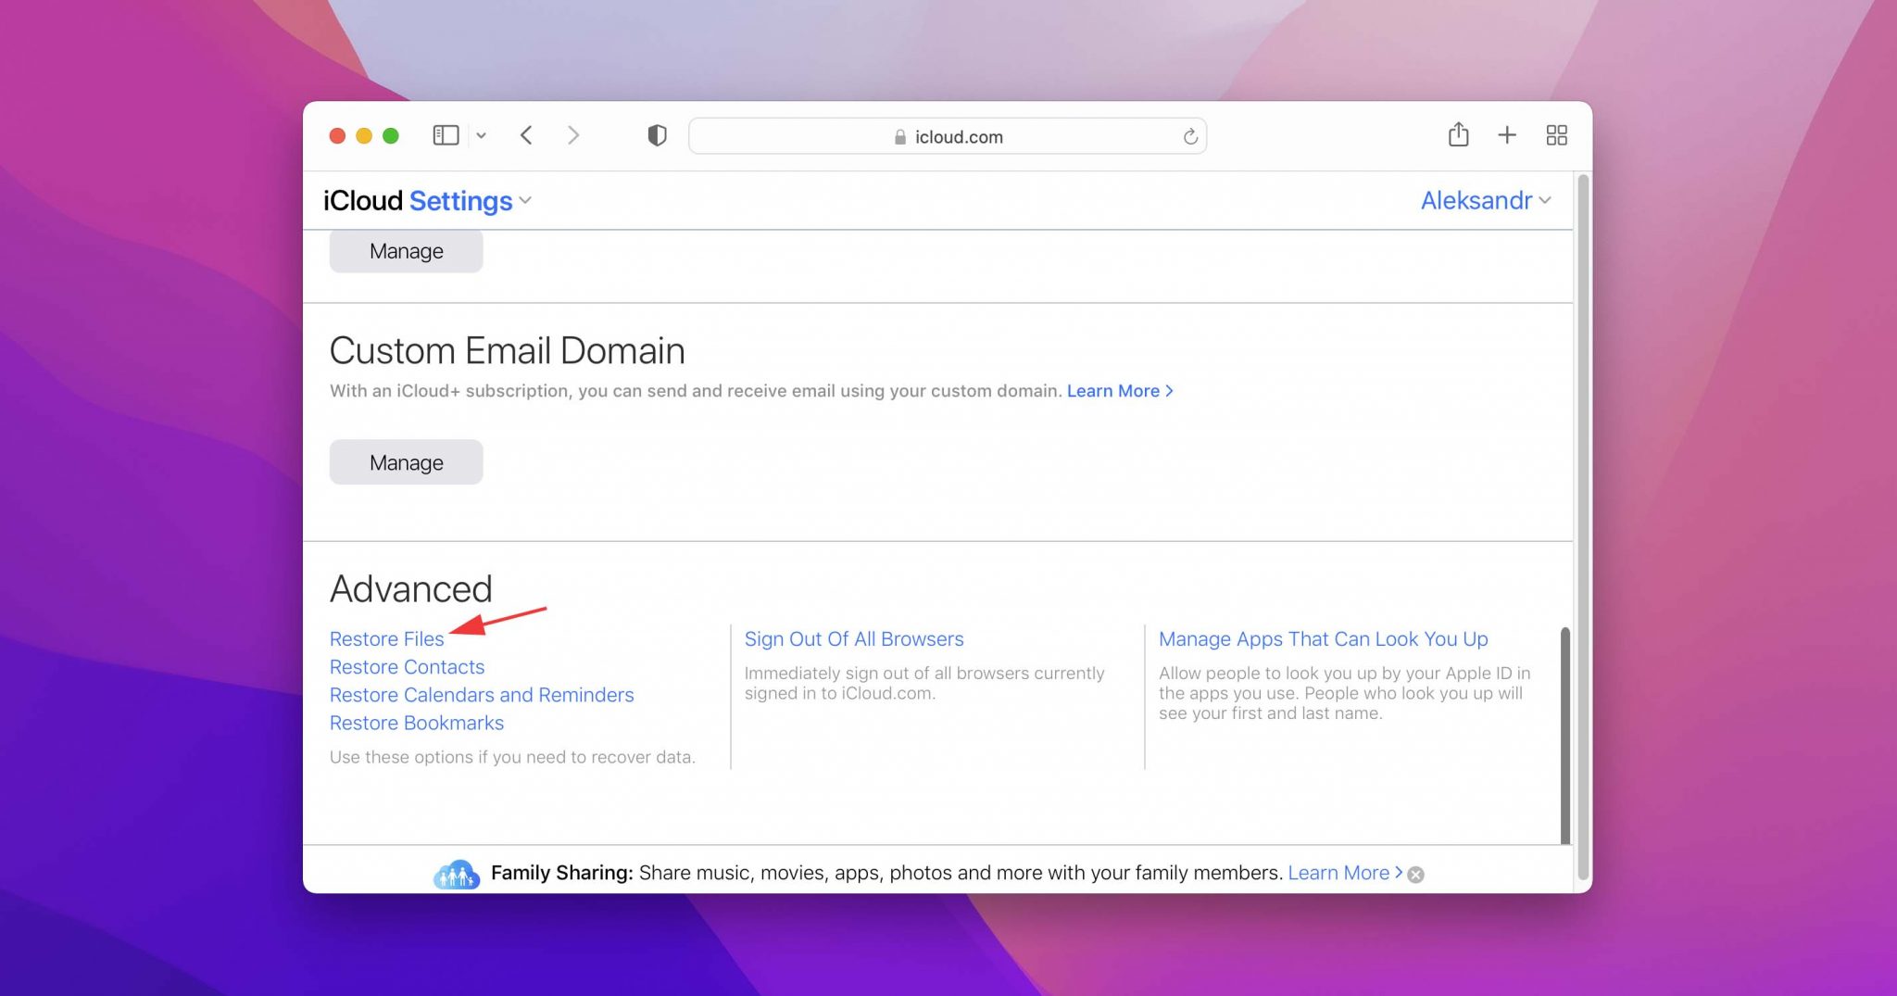This screenshot has width=1897, height=996.
Task: Open a new tab with plus icon
Action: pos(1507,135)
